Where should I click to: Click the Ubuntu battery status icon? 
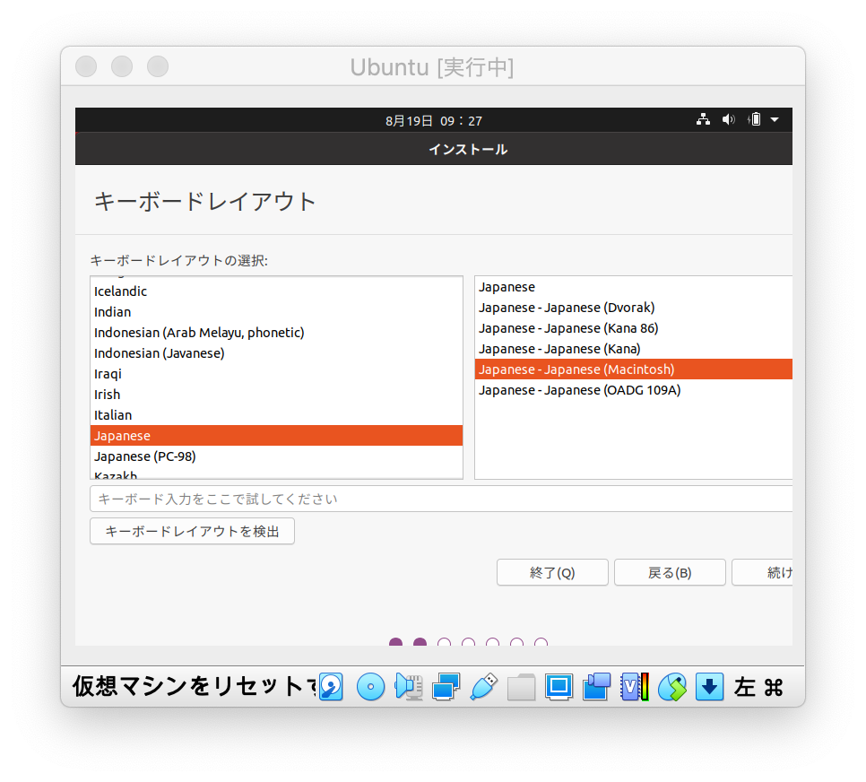[755, 119]
